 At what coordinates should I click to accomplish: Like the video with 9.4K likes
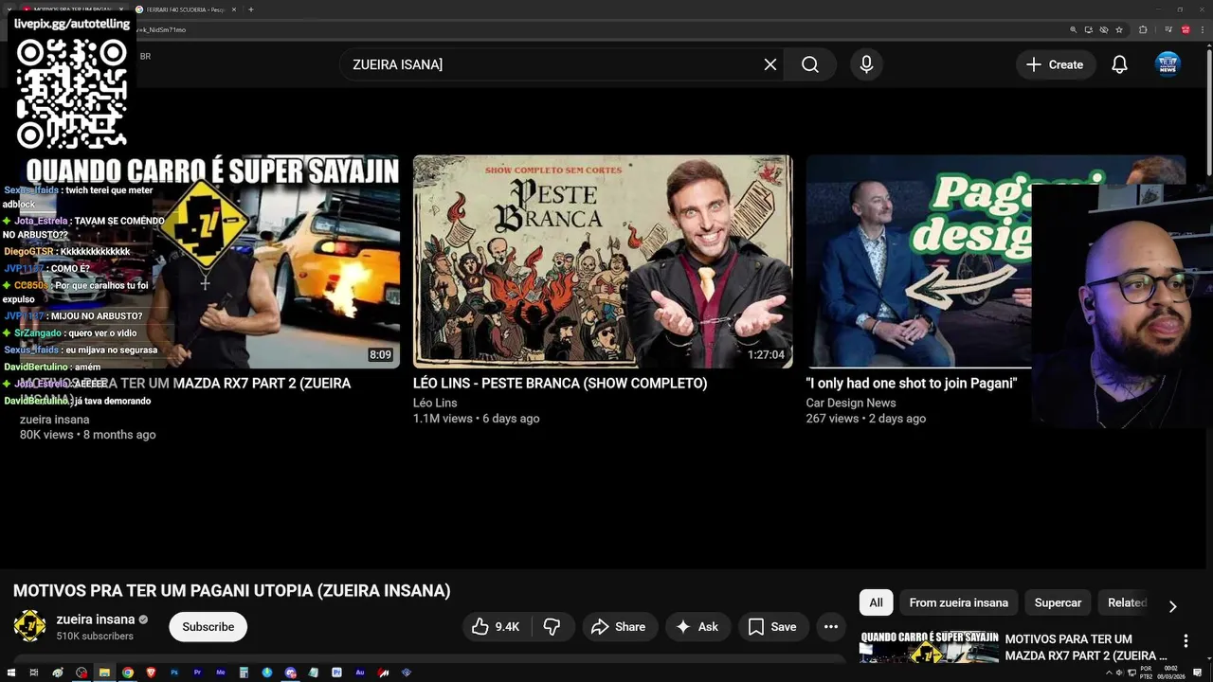tap(497, 627)
